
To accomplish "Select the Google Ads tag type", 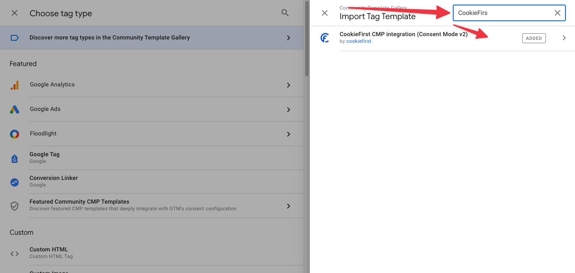I will [x=152, y=109].
